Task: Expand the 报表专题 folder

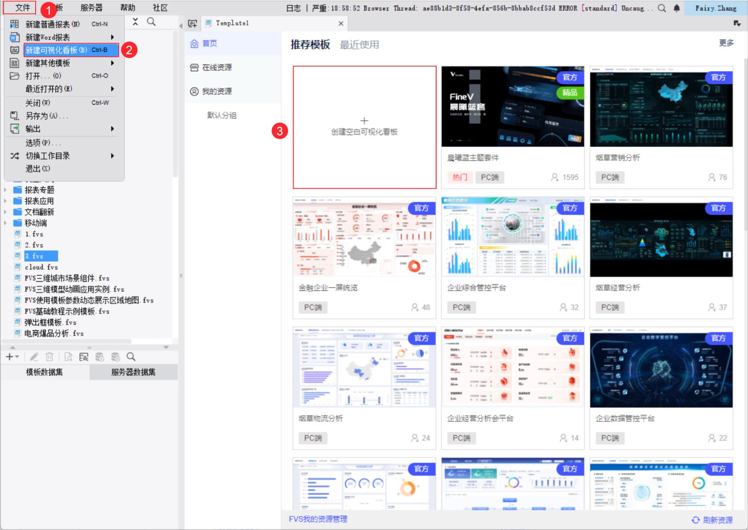Action: click(x=6, y=190)
